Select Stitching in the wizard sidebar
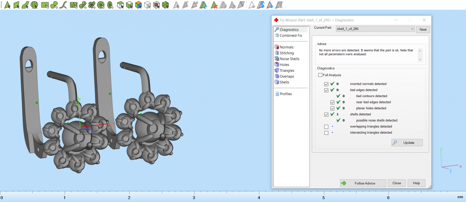The height and width of the screenshot is (202, 466). (287, 53)
